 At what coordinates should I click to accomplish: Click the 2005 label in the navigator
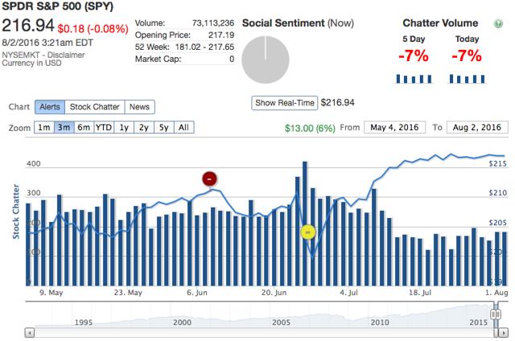tap(281, 323)
